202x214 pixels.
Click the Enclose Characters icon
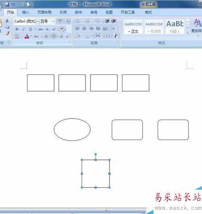[54, 36]
